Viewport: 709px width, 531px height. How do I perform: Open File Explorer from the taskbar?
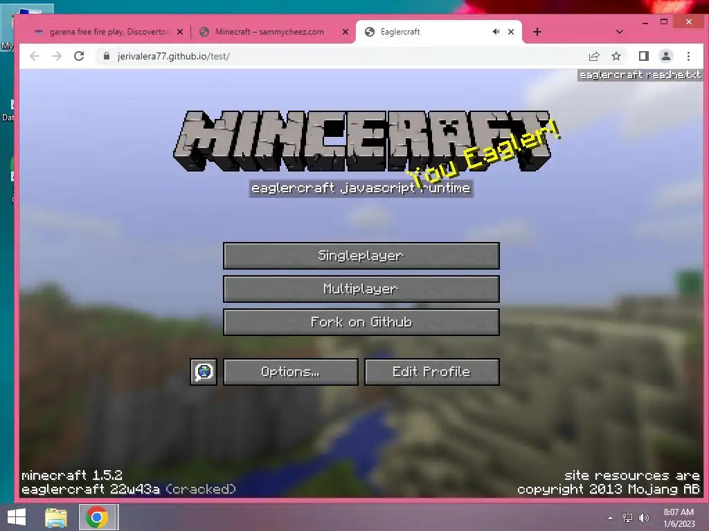pyautogui.click(x=56, y=517)
